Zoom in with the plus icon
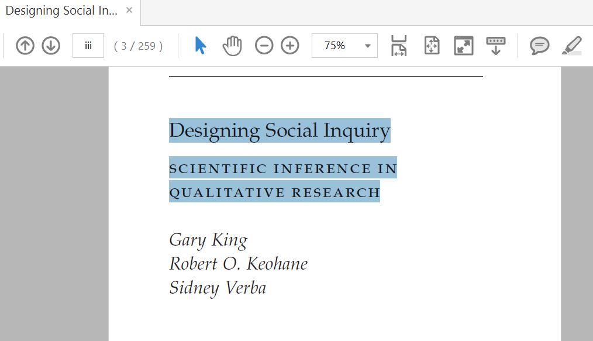This screenshot has height=341, width=593. 290,46
